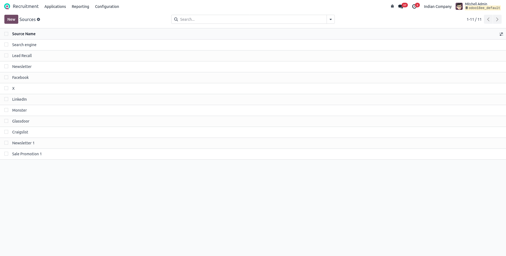
Task: Open the Newsletter 1 source record
Action: point(23,143)
